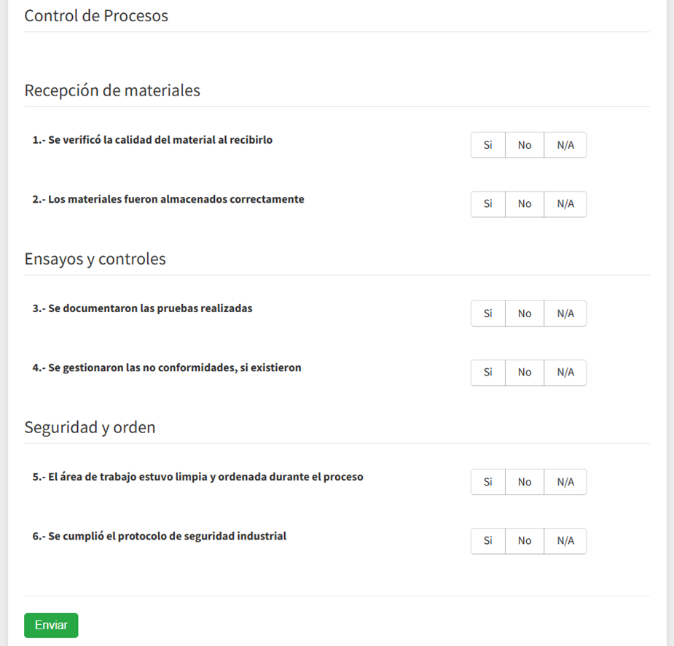
Task: Click the Control de Procesos heading
Action: (x=96, y=16)
